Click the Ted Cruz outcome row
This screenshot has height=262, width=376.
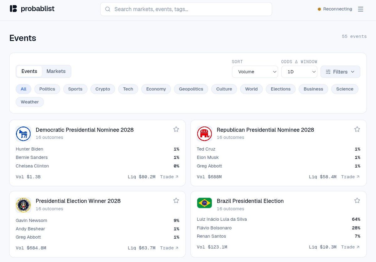[279, 149]
